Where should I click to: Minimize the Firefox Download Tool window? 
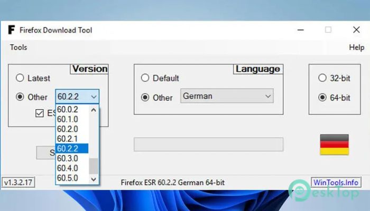click(x=300, y=30)
